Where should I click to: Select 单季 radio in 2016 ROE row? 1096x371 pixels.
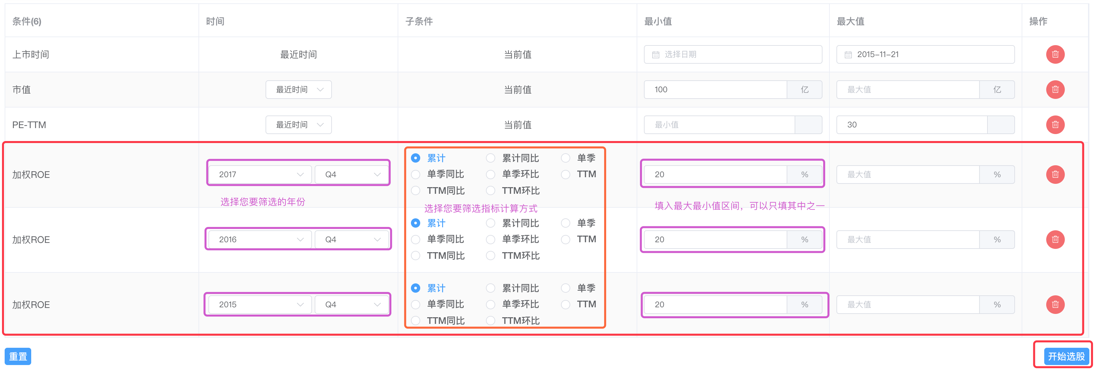coord(566,223)
